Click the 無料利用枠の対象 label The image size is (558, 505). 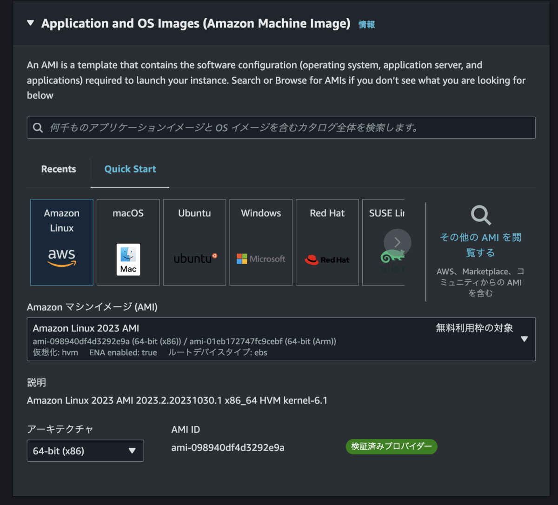[x=474, y=328]
